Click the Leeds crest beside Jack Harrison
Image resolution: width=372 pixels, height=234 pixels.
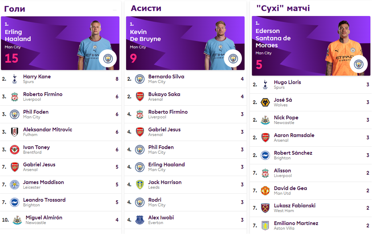tap(140, 185)
